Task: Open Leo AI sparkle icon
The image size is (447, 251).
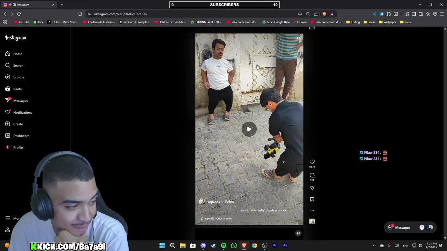Action: [x=428, y=14]
